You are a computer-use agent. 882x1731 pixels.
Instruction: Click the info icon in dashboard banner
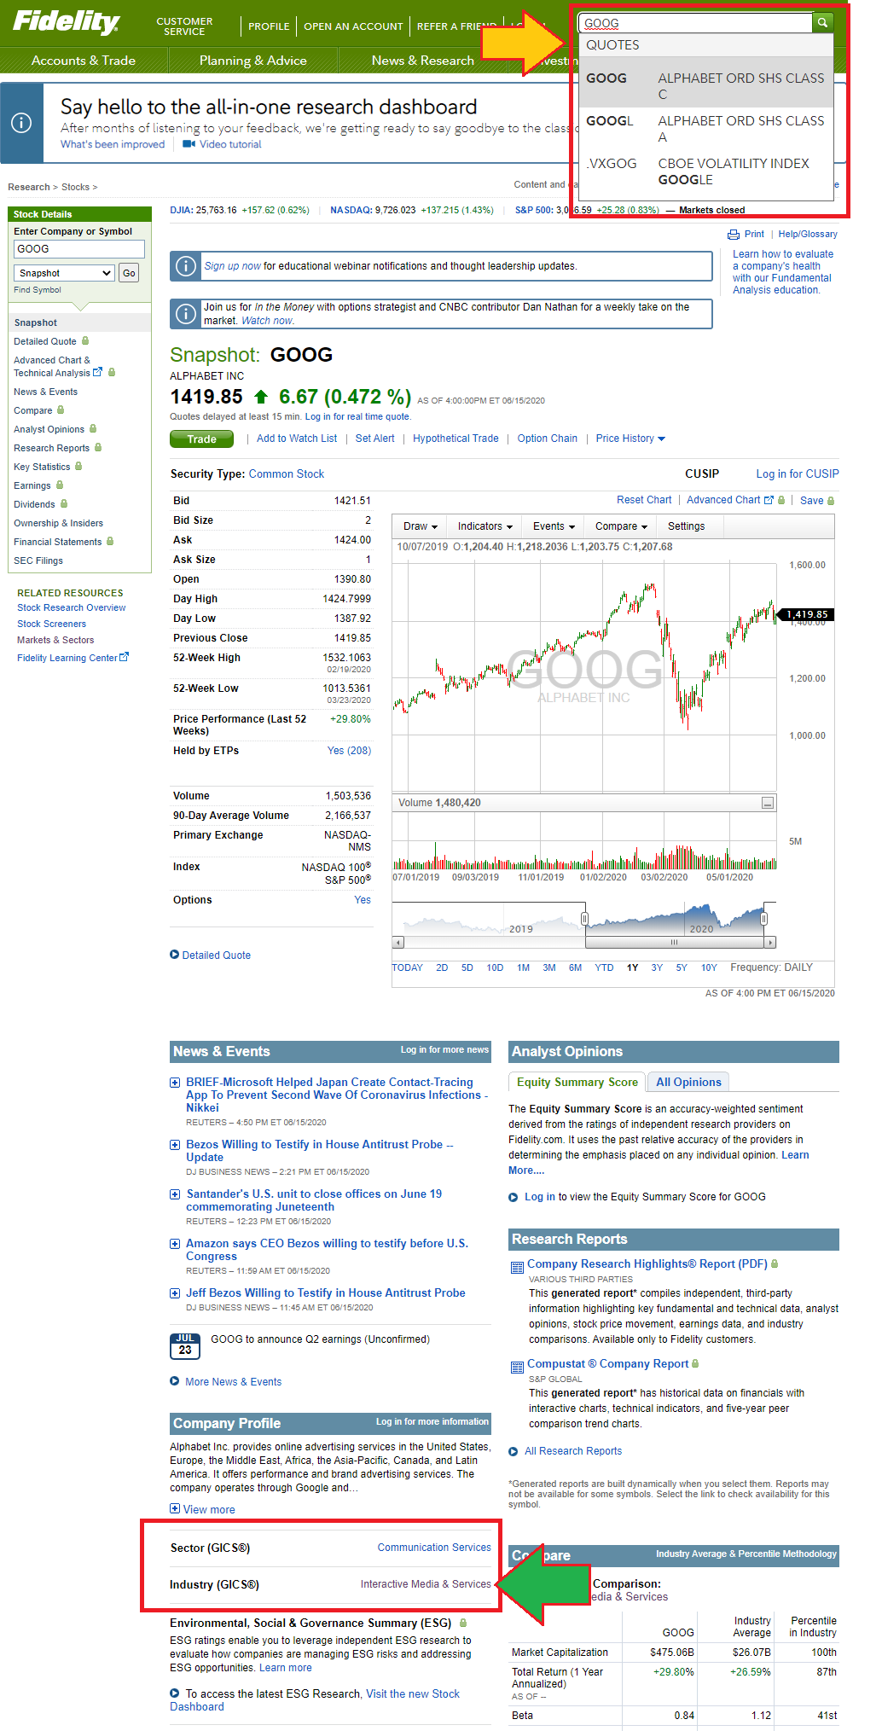click(x=21, y=123)
